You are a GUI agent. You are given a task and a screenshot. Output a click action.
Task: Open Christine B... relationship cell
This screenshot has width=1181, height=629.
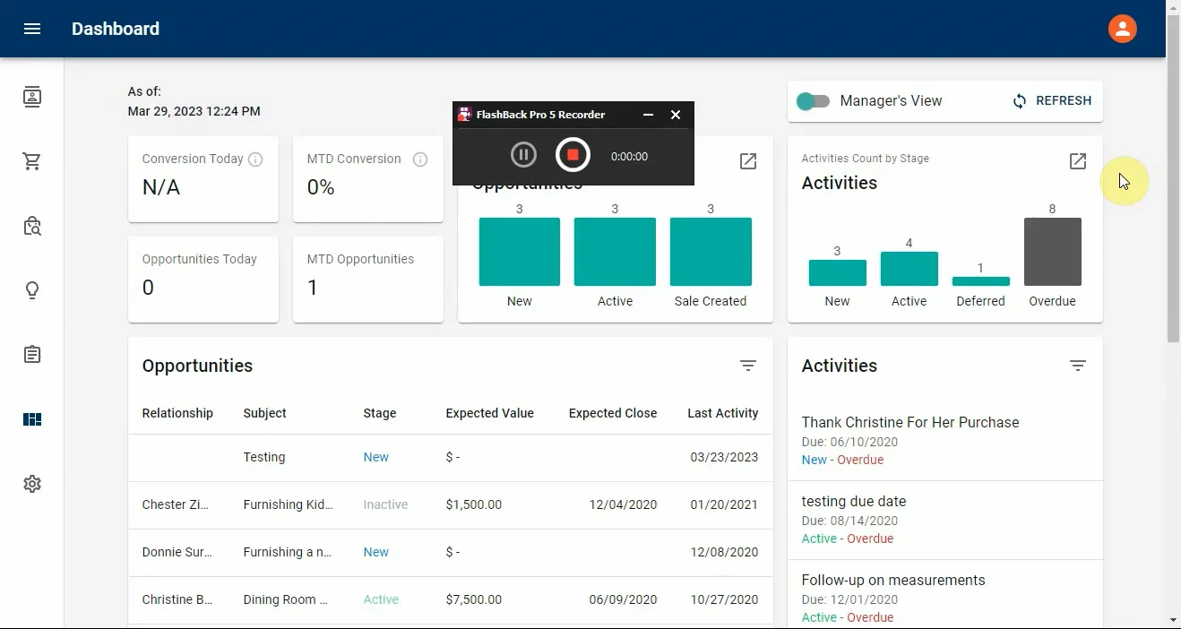point(177,599)
